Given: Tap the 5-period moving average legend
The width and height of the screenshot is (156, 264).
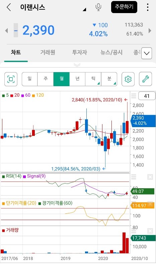Looking at the screenshot, I should pos(5,95).
